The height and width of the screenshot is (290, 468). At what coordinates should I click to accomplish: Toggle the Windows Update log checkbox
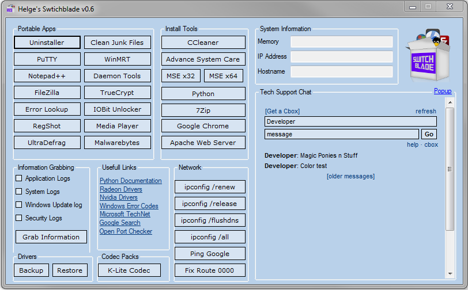click(x=19, y=205)
